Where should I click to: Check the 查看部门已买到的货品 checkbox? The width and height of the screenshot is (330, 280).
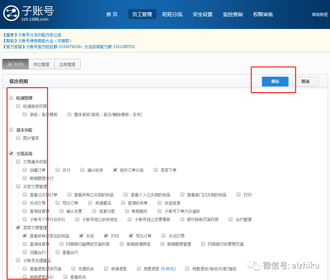point(182,194)
